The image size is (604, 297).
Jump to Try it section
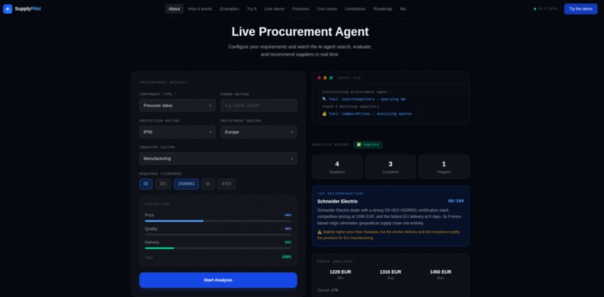252,9
